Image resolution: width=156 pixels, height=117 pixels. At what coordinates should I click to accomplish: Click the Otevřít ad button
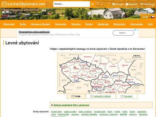tap(123, 33)
